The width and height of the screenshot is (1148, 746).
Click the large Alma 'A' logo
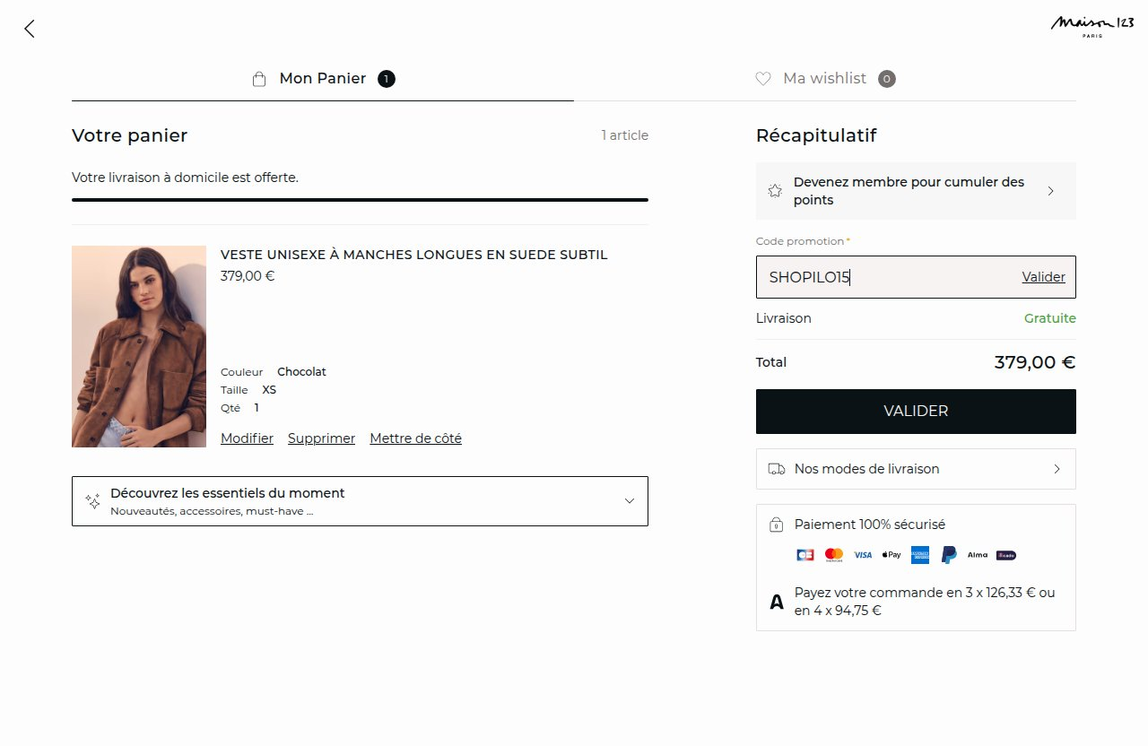777,602
